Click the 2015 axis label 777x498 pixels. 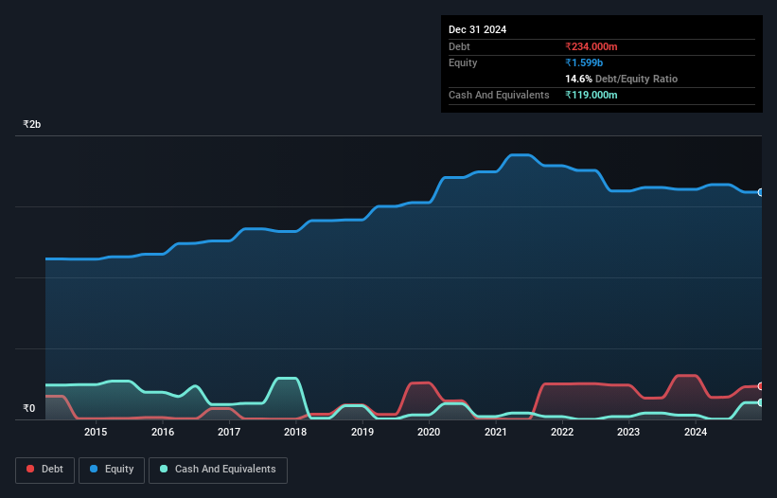(x=96, y=432)
